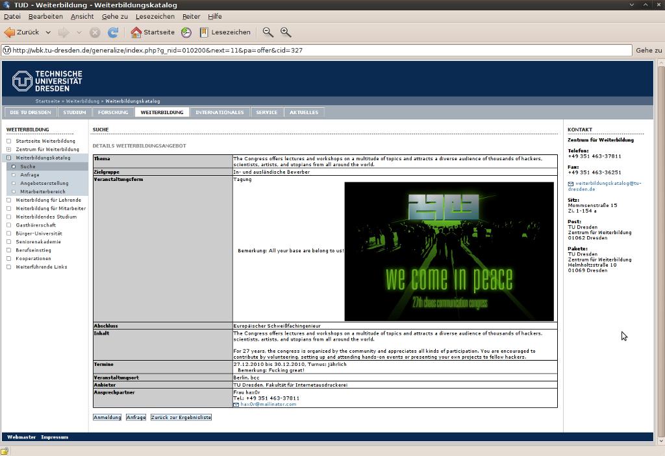The width and height of the screenshot is (665, 456).
Task: Open the Reiter menu
Action: (191, 16)
